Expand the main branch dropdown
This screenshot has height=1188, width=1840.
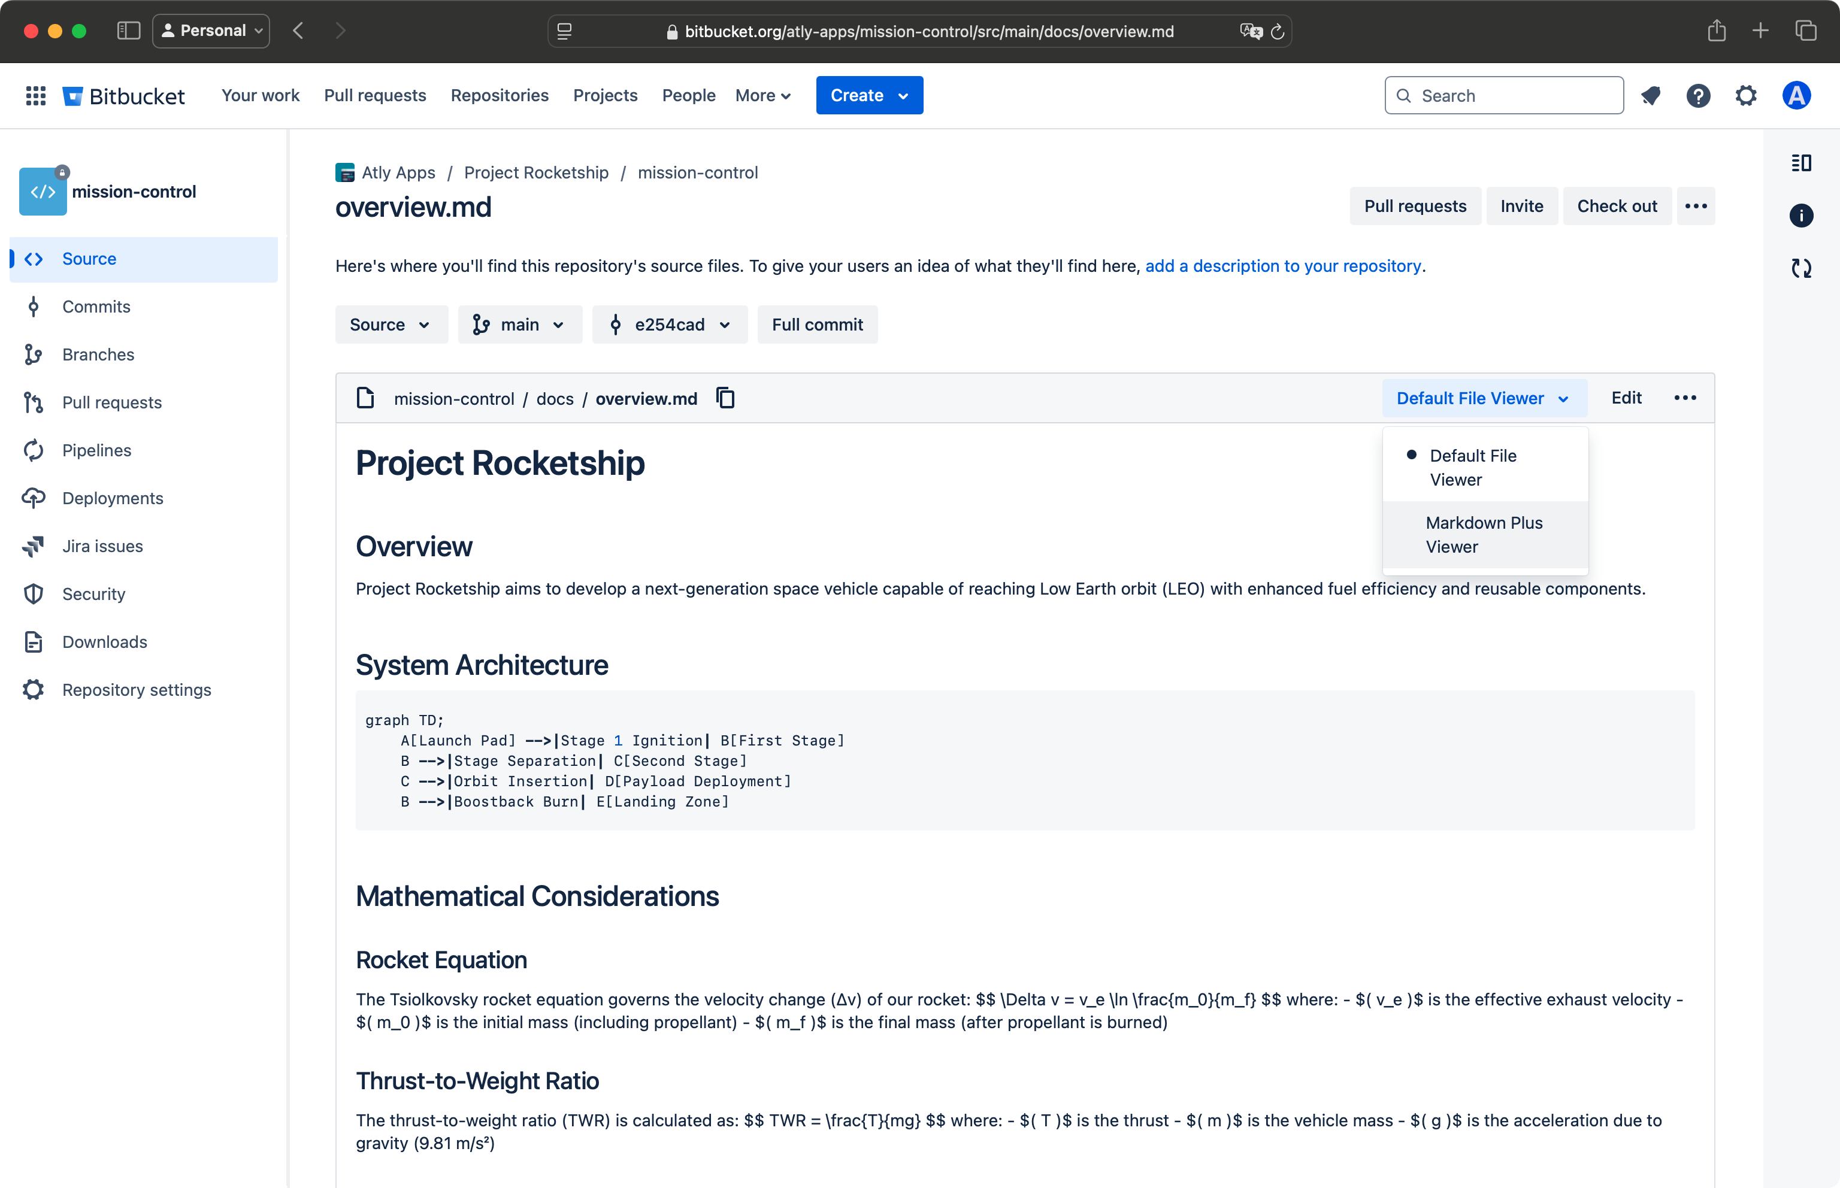519,325
